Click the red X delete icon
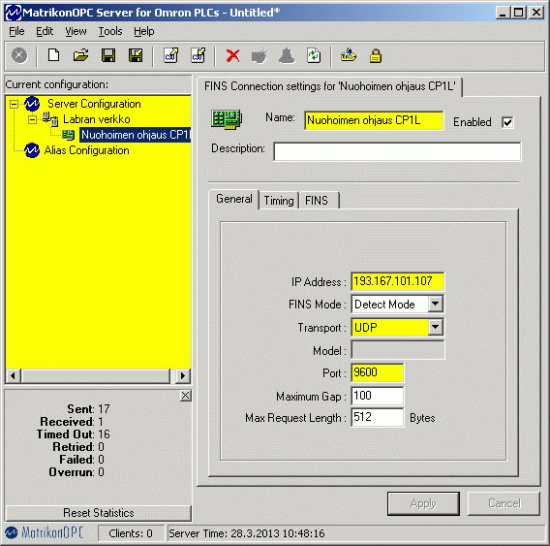Screen dimensions: 550x546 pyautogui.click(x=233, y=55)
